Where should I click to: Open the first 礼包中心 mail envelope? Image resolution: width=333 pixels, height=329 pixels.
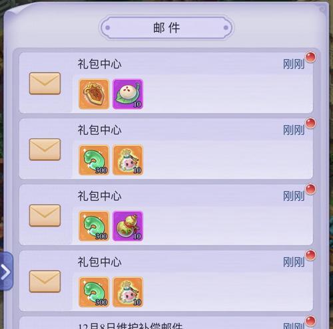coord(45,84)
